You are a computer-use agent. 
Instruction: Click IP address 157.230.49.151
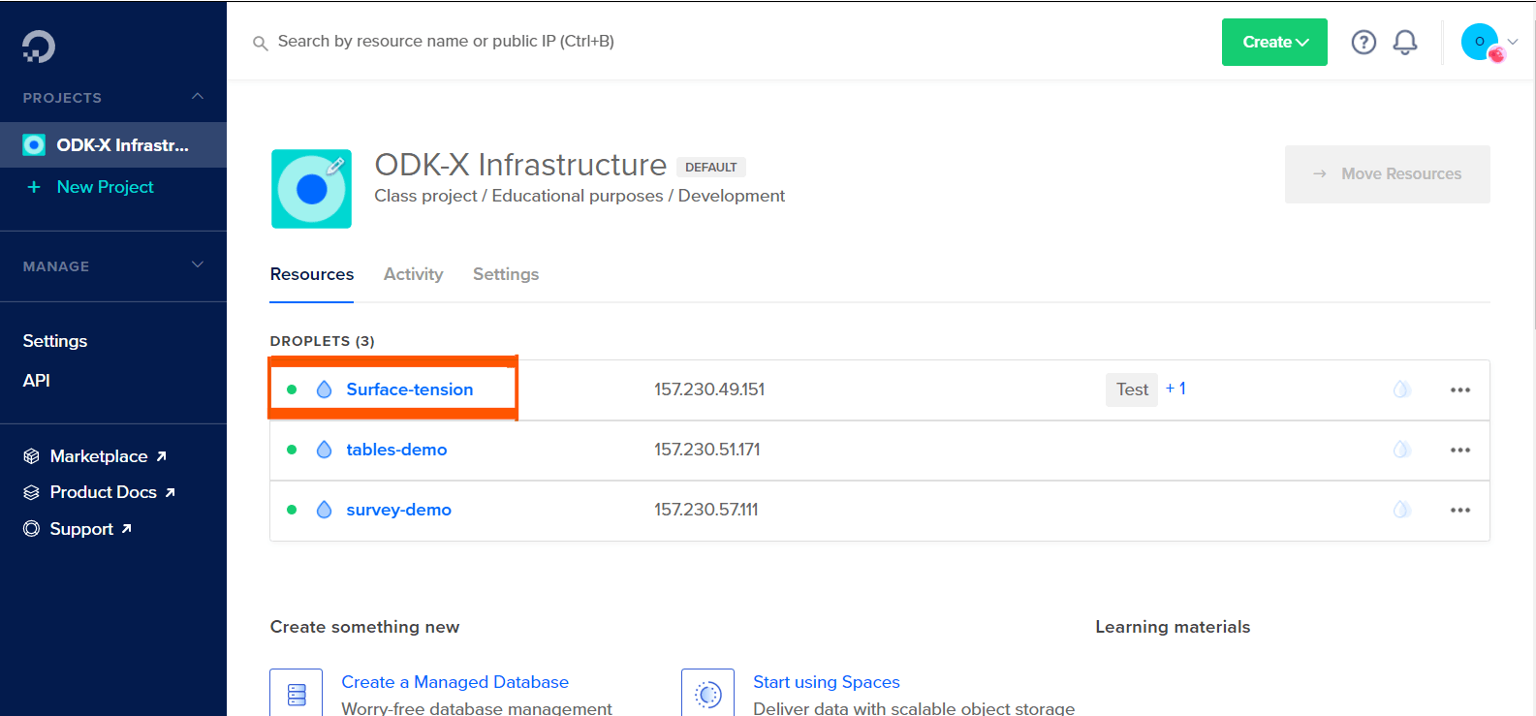(x=709, y=389)
